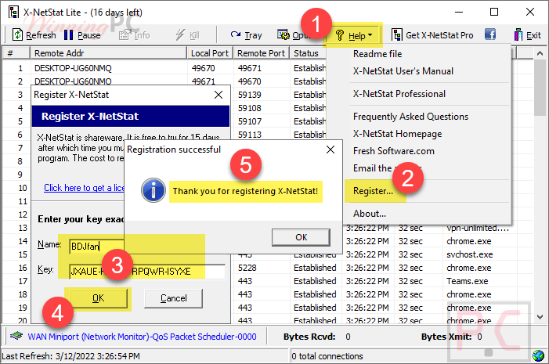Send the application to Tray
The image size is (549, 364).
coord(246,35)
